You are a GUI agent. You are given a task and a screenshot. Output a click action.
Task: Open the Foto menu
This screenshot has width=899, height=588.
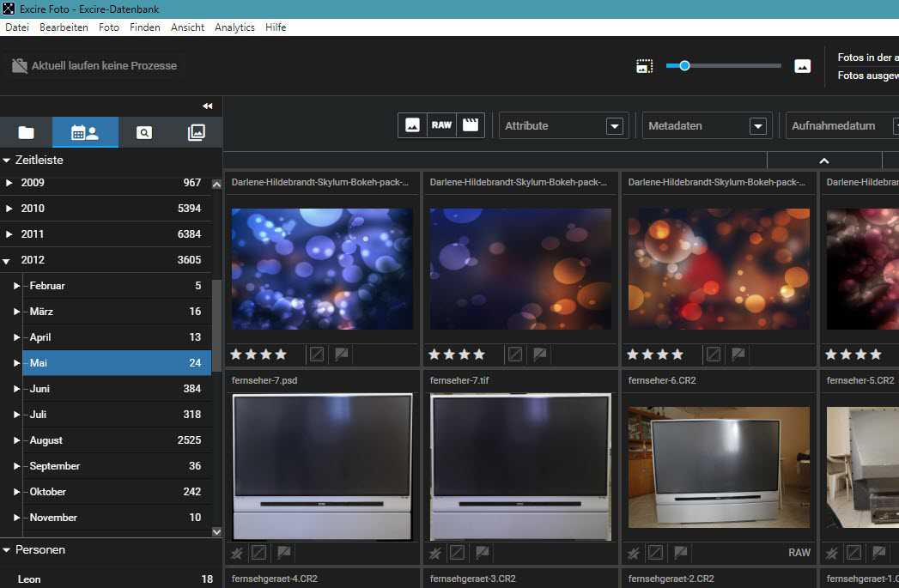tap(109, 27)
